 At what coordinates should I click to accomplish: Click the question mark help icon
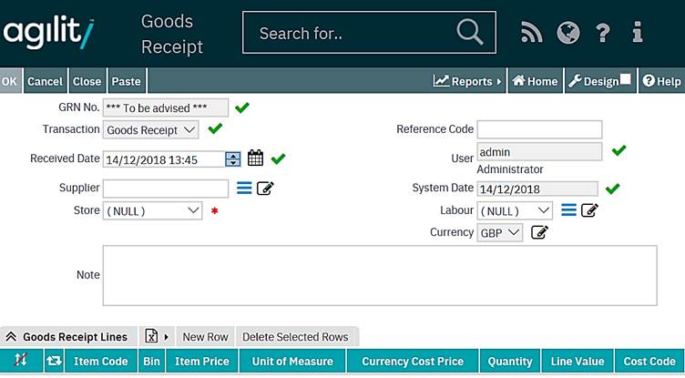(602, 33)
